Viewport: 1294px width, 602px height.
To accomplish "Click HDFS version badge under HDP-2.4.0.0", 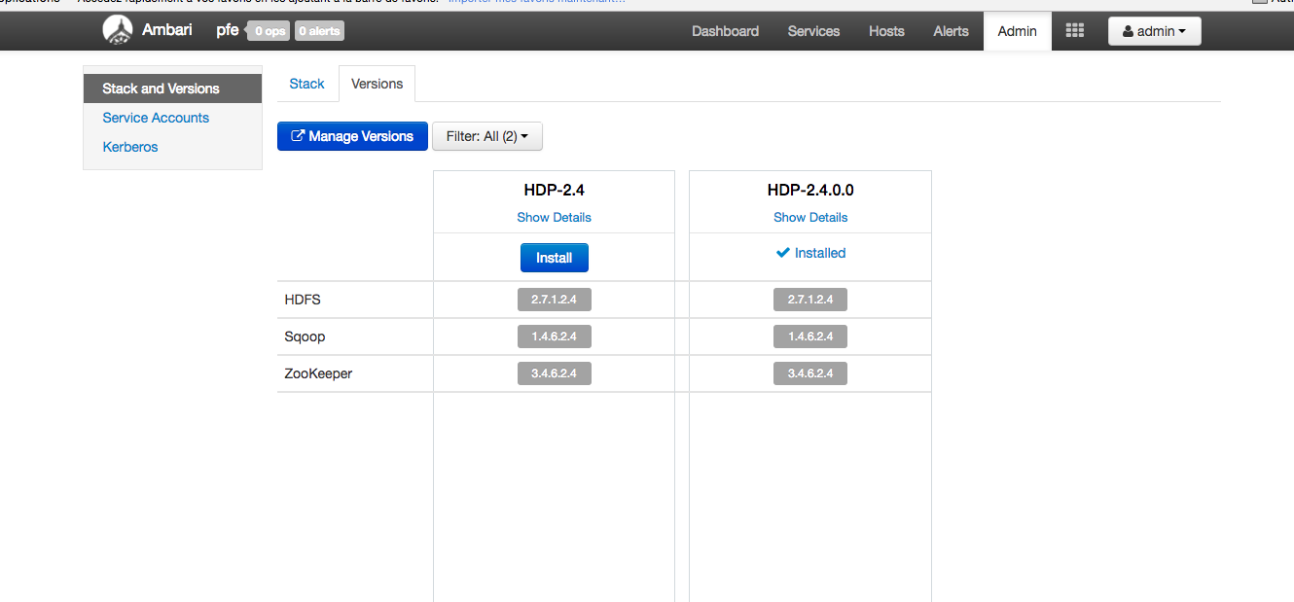I will [810, 300].
